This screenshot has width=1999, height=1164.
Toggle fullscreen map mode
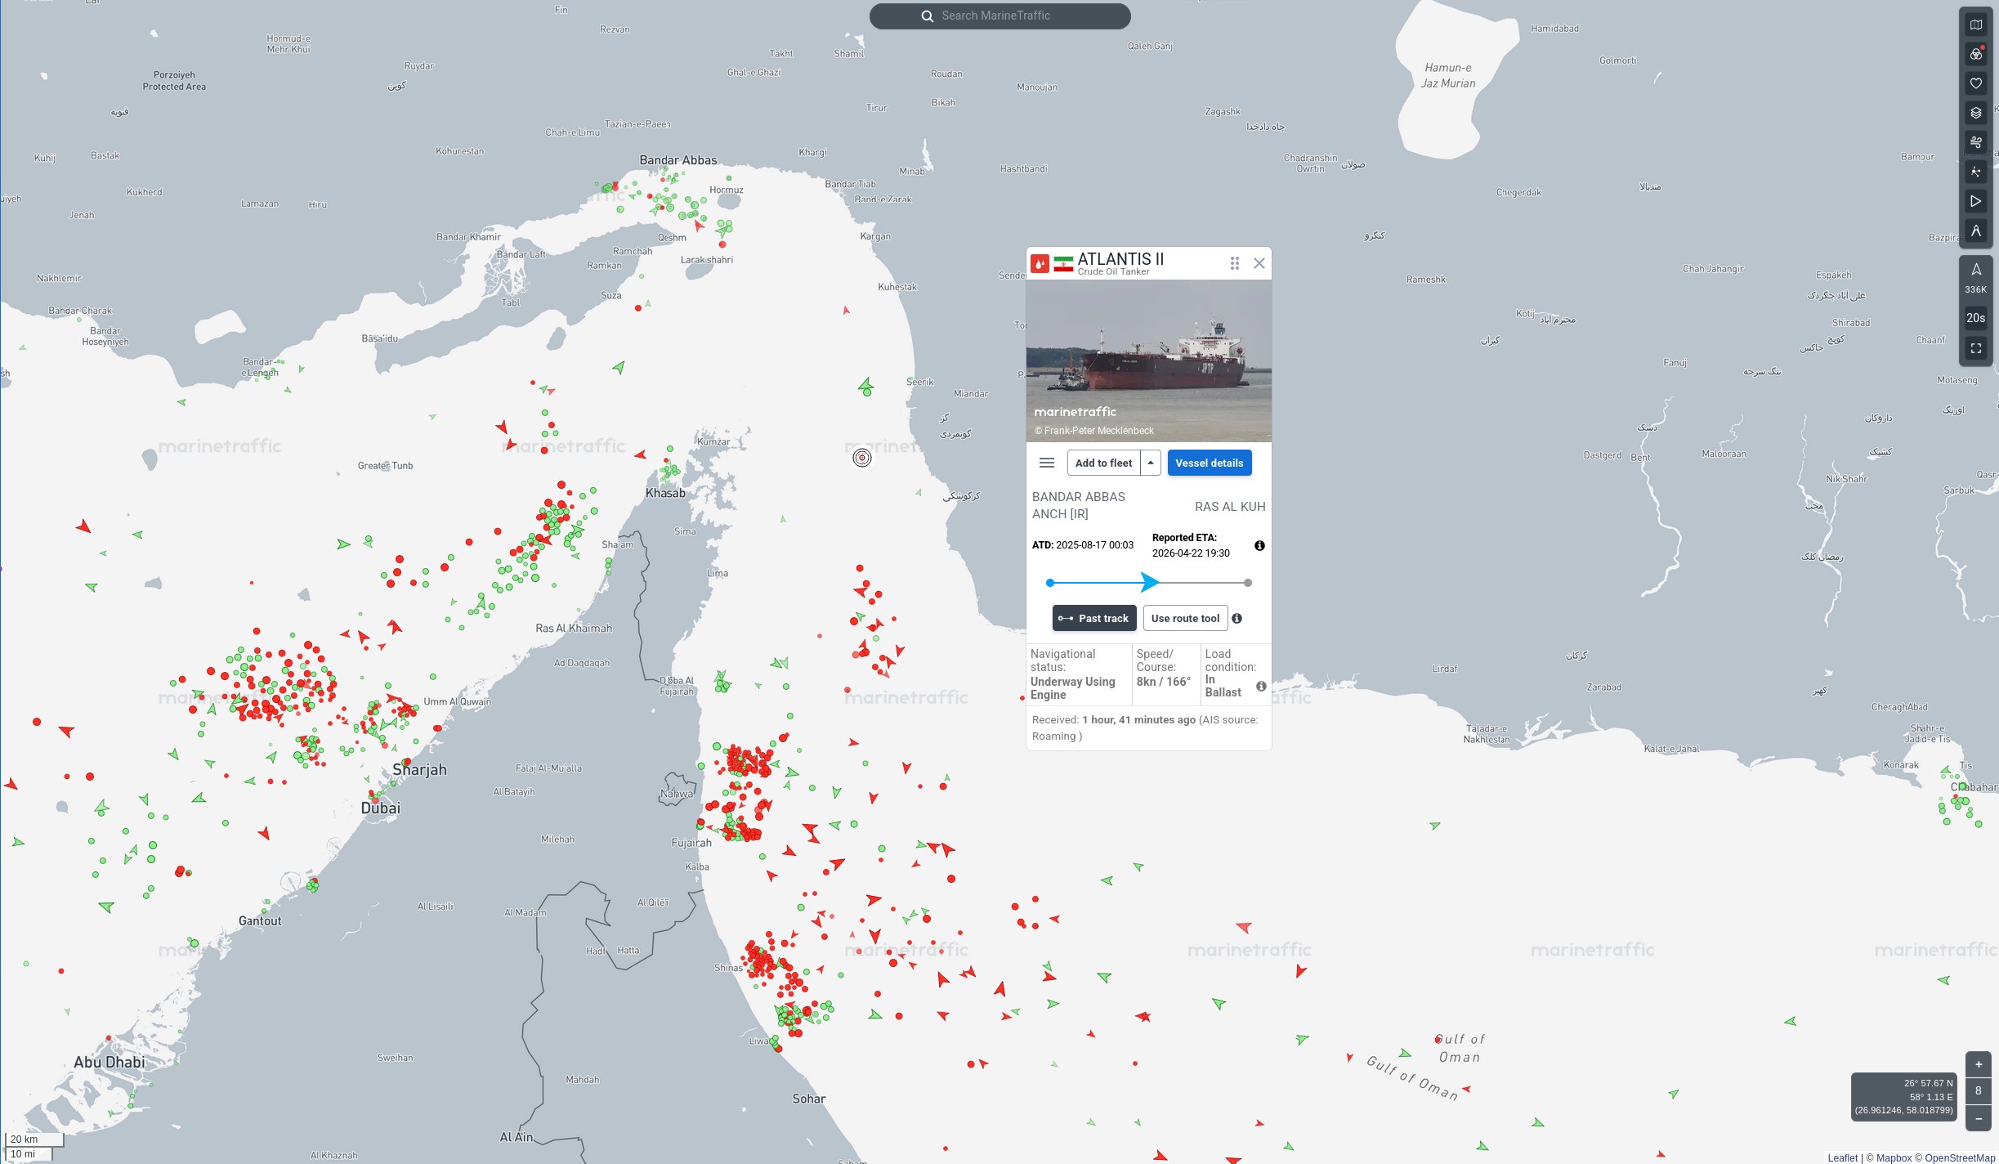tap(1975, 348)
